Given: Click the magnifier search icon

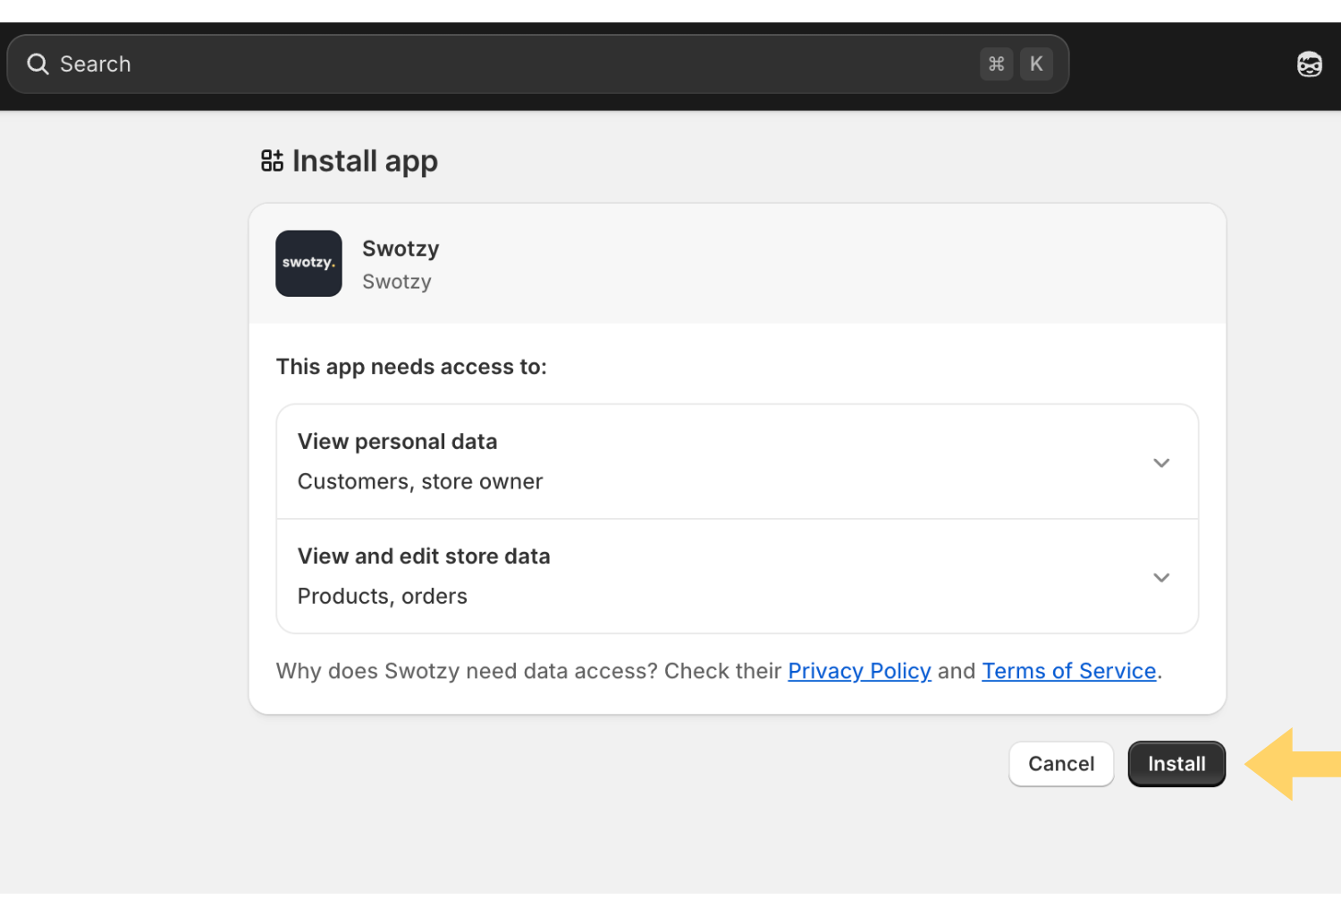Looking at the screenshot, I should pyautogui.click(x=38, y=64).
